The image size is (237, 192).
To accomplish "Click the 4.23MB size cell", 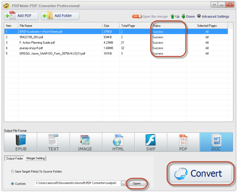I will [108, 43].
